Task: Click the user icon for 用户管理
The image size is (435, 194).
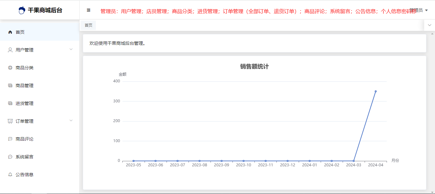Action: click(10, 50)
